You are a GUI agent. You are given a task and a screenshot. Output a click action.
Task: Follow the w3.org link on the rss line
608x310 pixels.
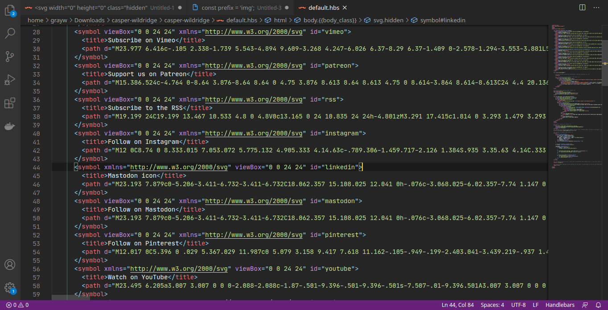255,100
